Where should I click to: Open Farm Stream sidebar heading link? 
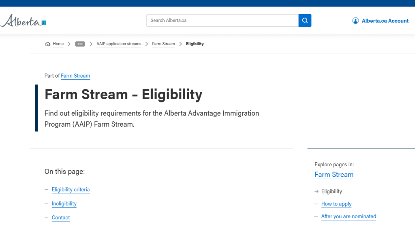(x=334, y=175)
